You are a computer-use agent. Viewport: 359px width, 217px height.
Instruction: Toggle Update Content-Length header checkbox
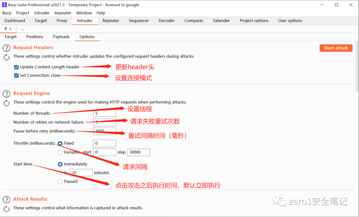(16, 67)
